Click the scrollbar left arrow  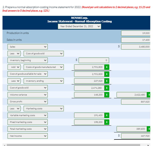(x=4, y=145)
